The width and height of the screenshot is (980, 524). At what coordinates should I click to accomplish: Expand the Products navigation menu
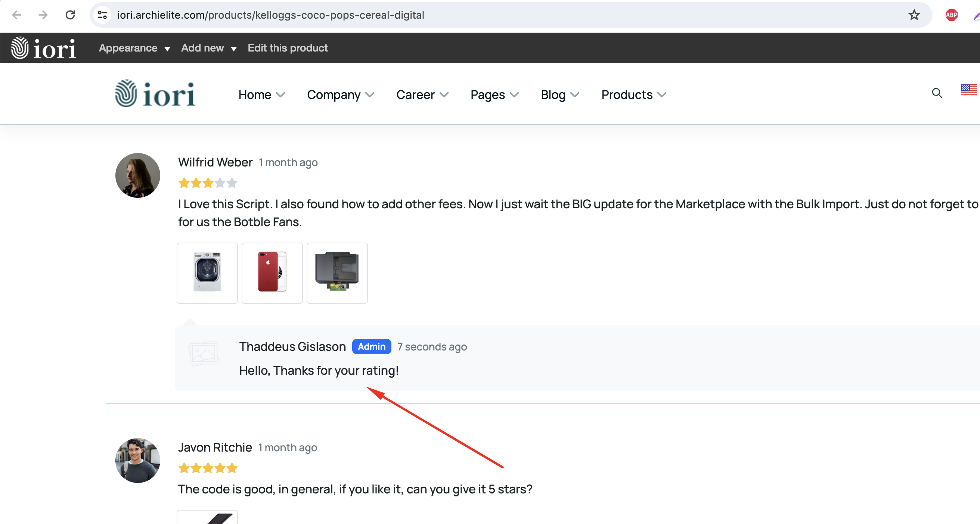click(x=634, y=95)
